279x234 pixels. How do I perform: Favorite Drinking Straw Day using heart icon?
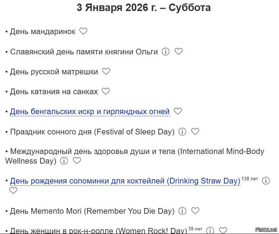pos(13,191)
